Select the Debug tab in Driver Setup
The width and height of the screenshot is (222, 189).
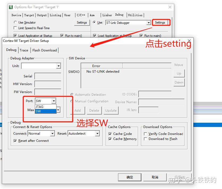coord(11,50)
